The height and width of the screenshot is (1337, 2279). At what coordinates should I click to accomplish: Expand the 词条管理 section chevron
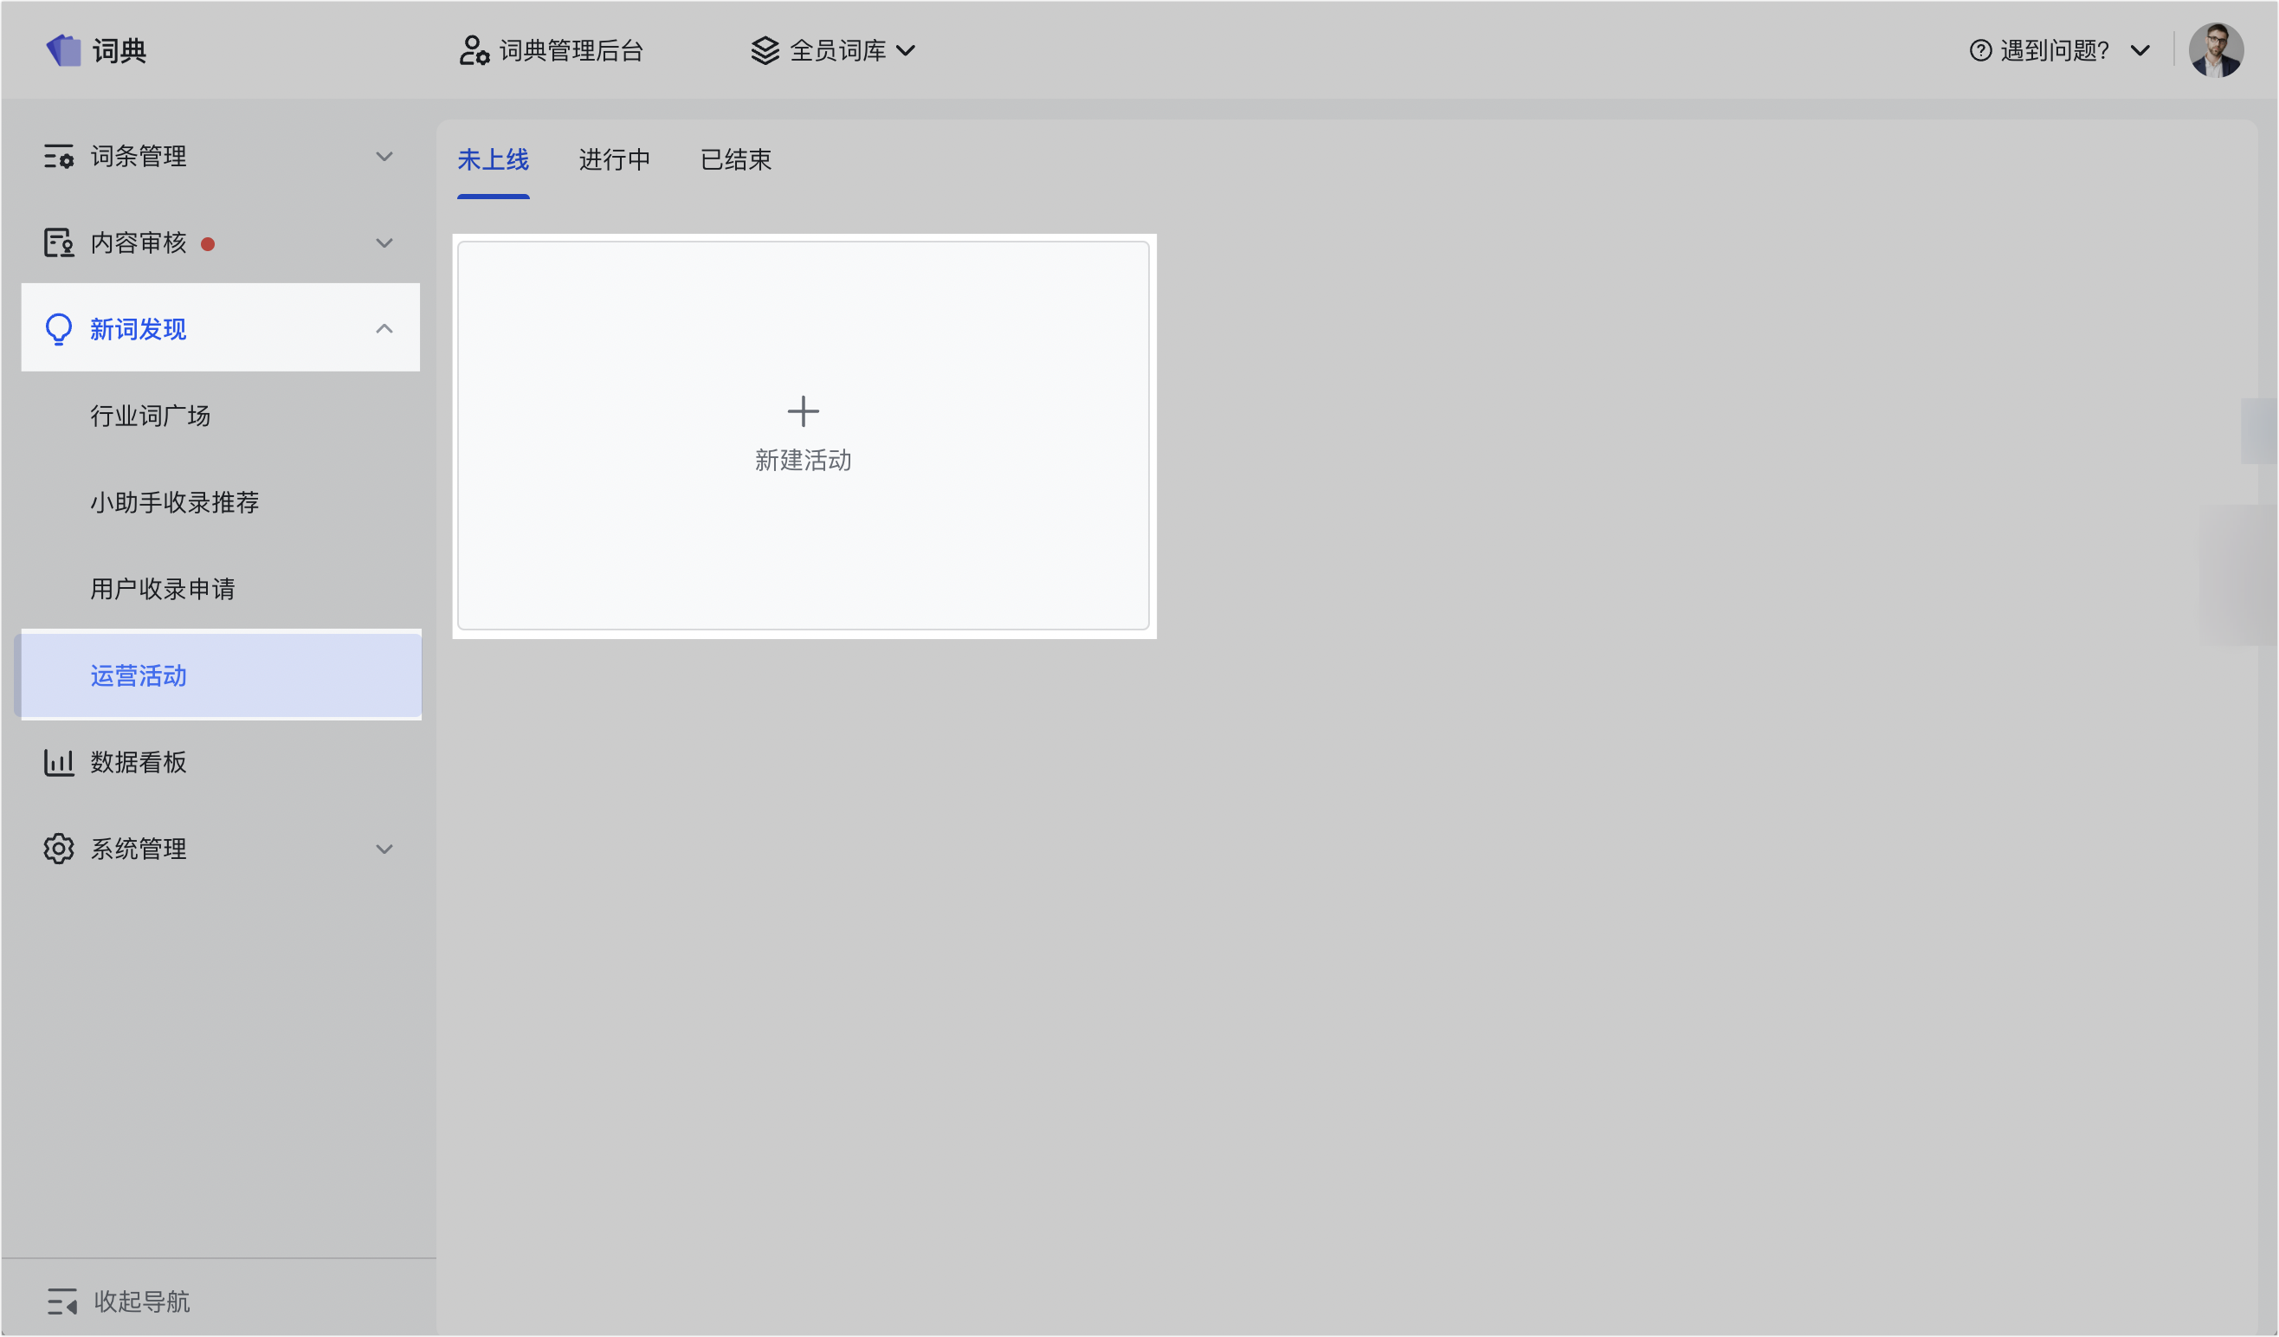[384, 156]
